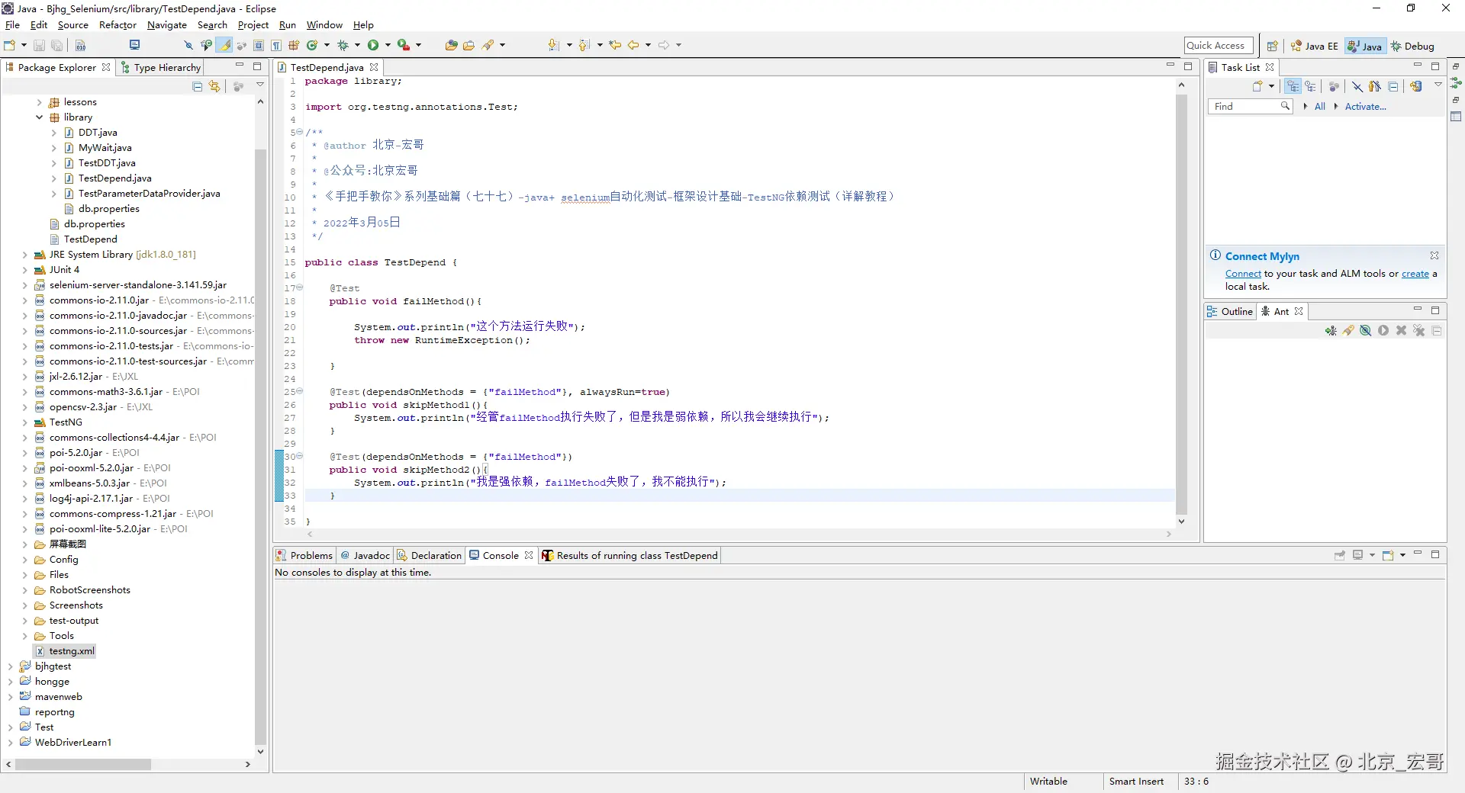Click the Open Console icon

pyautogui.click(x=1388, y=555)
